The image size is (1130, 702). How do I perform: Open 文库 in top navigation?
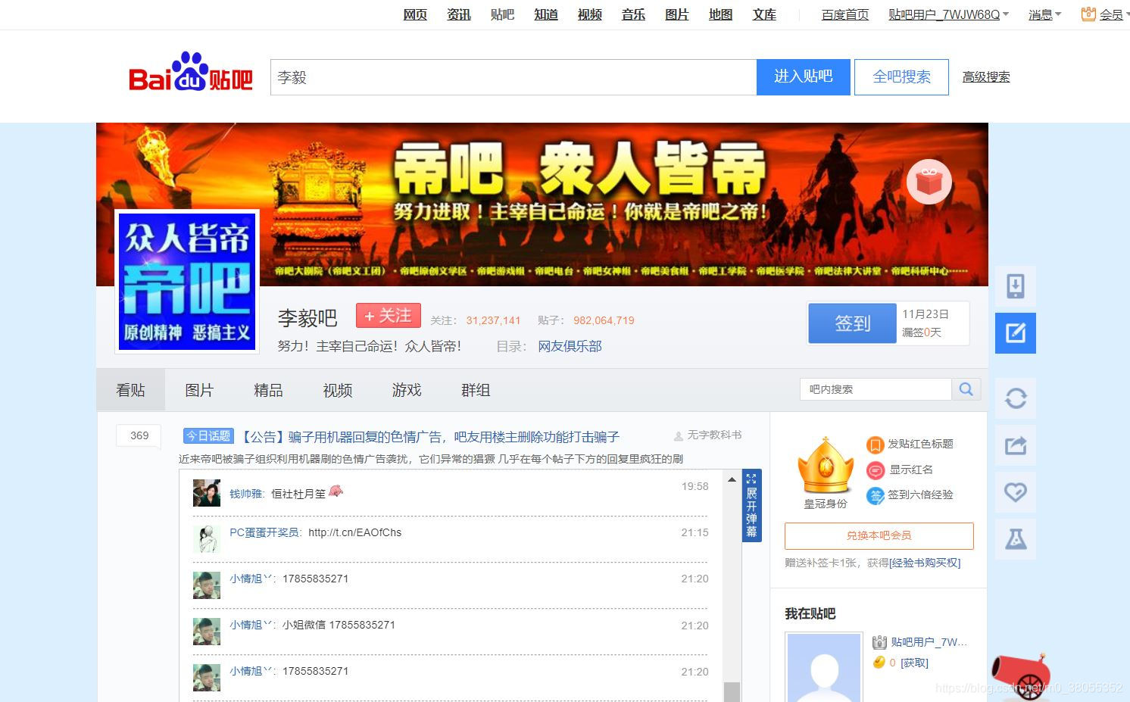(764, 14)
